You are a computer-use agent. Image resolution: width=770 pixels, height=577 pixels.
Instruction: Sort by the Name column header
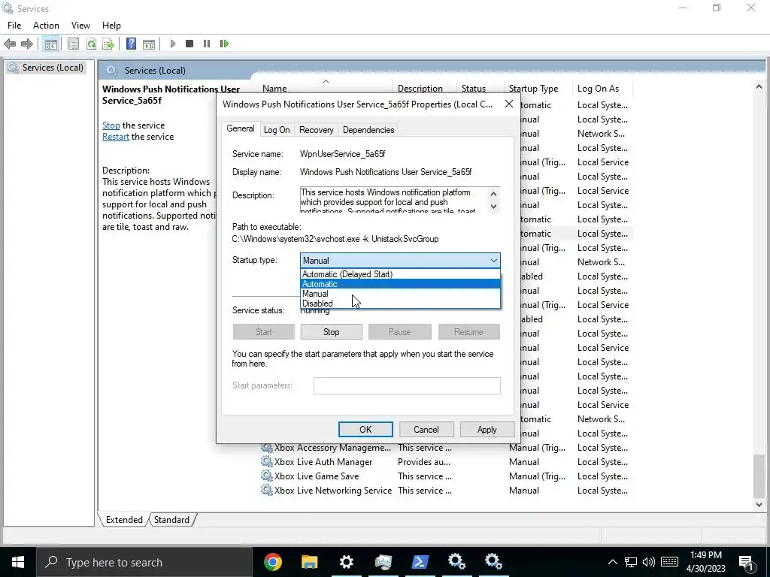click(x=326, y=89)
